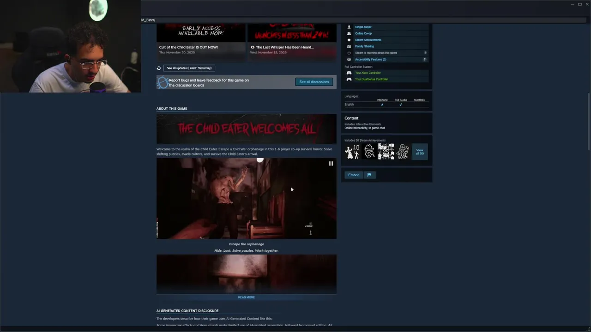Click the Online Co-op two-person icon
This screenshot has width=591, height=332.
(x=349, y=33)
